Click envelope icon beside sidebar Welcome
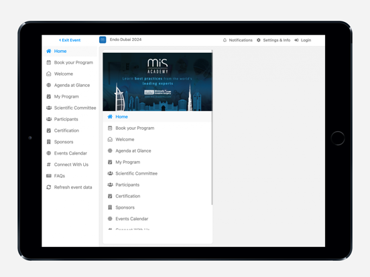 [x=49, y=74]
